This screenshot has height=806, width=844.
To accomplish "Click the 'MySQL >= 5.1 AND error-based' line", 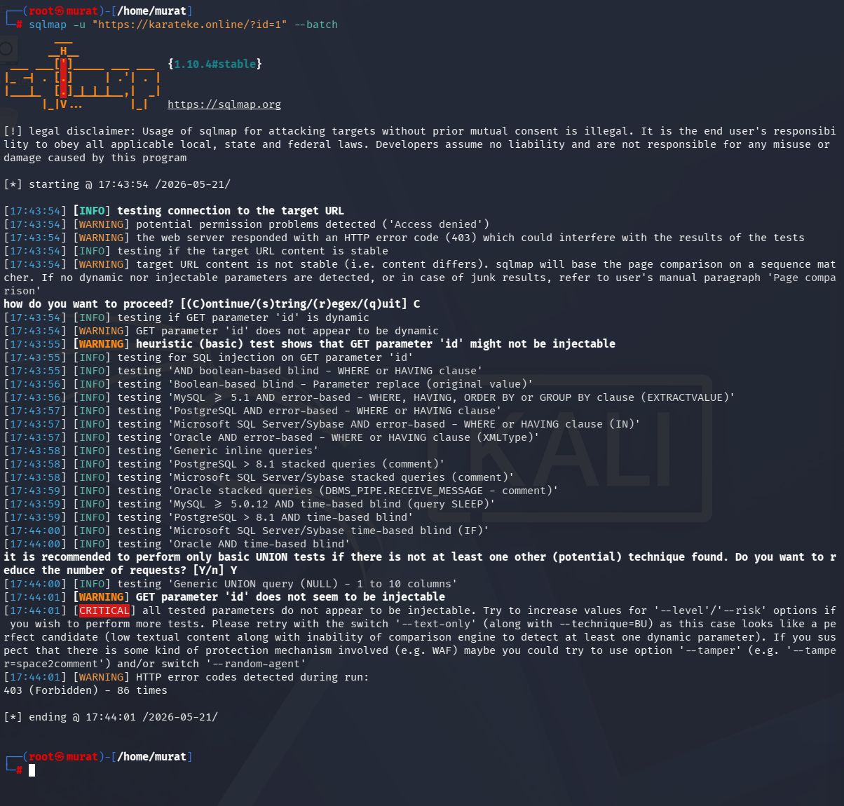I will click(369, 397).
